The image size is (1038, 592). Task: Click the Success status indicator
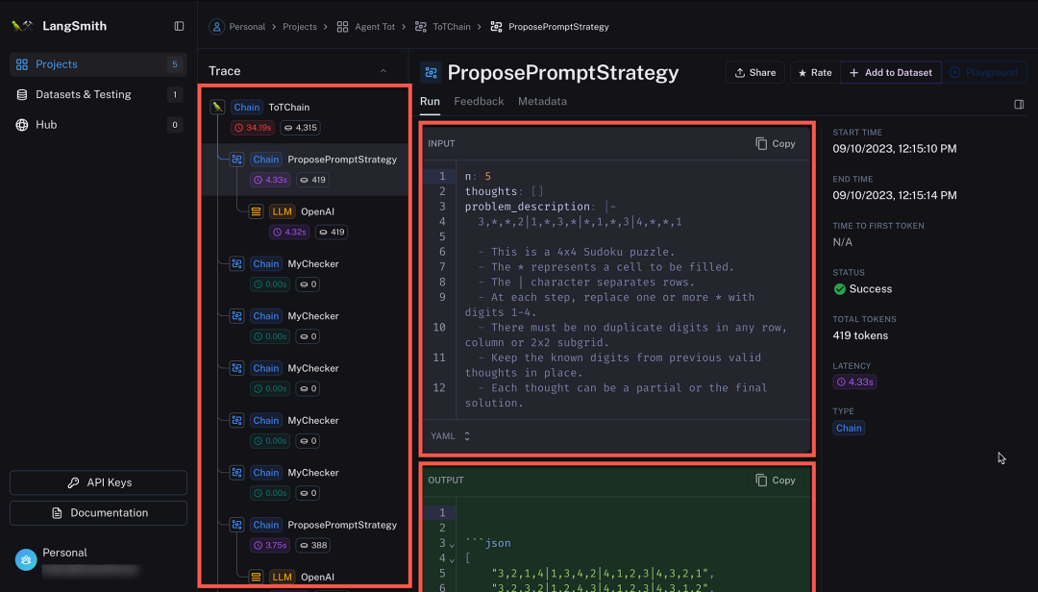point(862,289)
